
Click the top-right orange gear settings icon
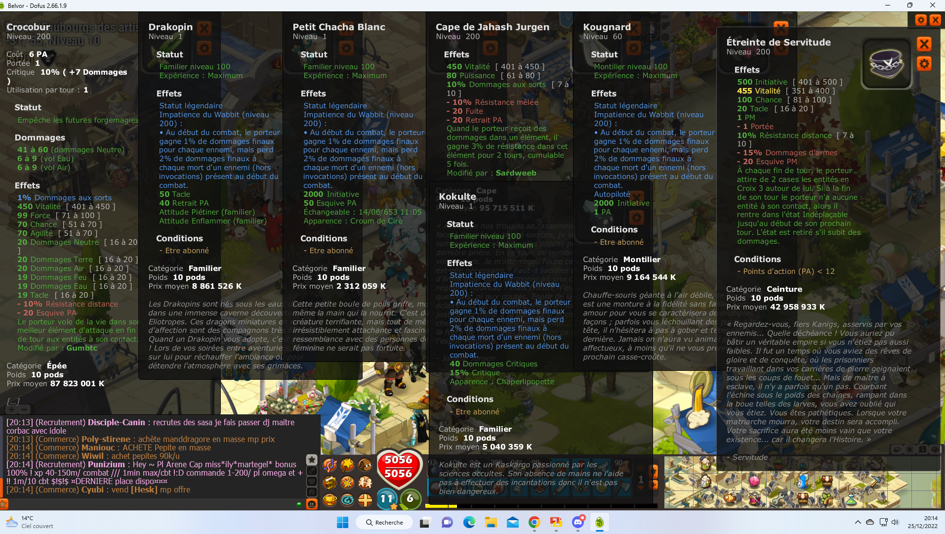tap(921, 20)
